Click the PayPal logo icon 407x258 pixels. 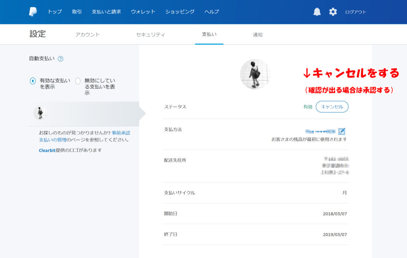pos(33,12)
